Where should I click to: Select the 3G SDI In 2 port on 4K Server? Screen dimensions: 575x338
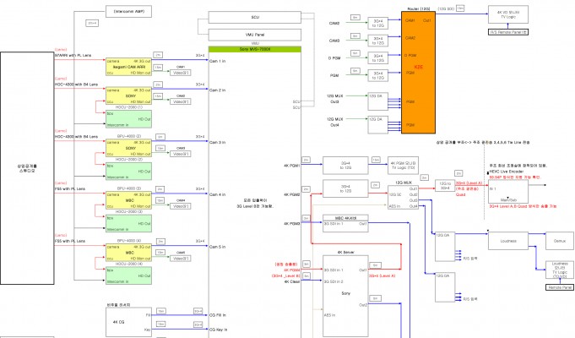point(334,281)
